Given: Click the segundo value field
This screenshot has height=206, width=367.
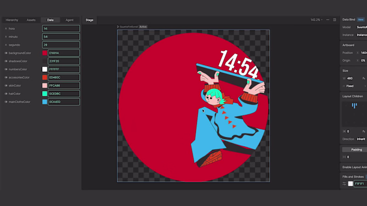Looking at the screenshot, I should pos(61,45).
